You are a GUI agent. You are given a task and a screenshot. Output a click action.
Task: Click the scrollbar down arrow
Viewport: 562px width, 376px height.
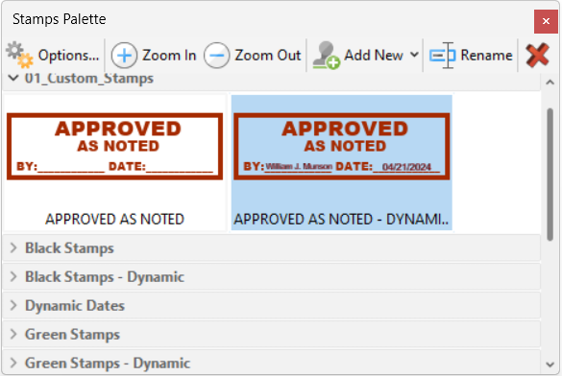coord(550,364)
